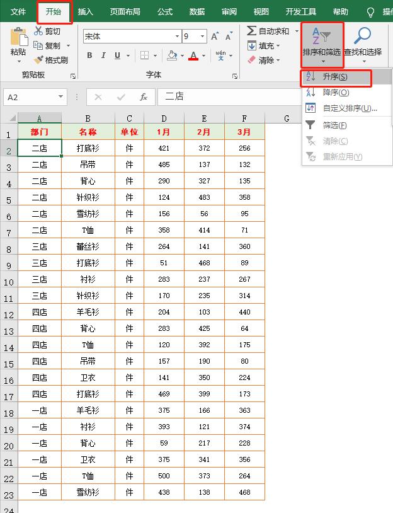Toggle italic formatting
The width and height of the screenshot is (393, 513).
[103, 56]
